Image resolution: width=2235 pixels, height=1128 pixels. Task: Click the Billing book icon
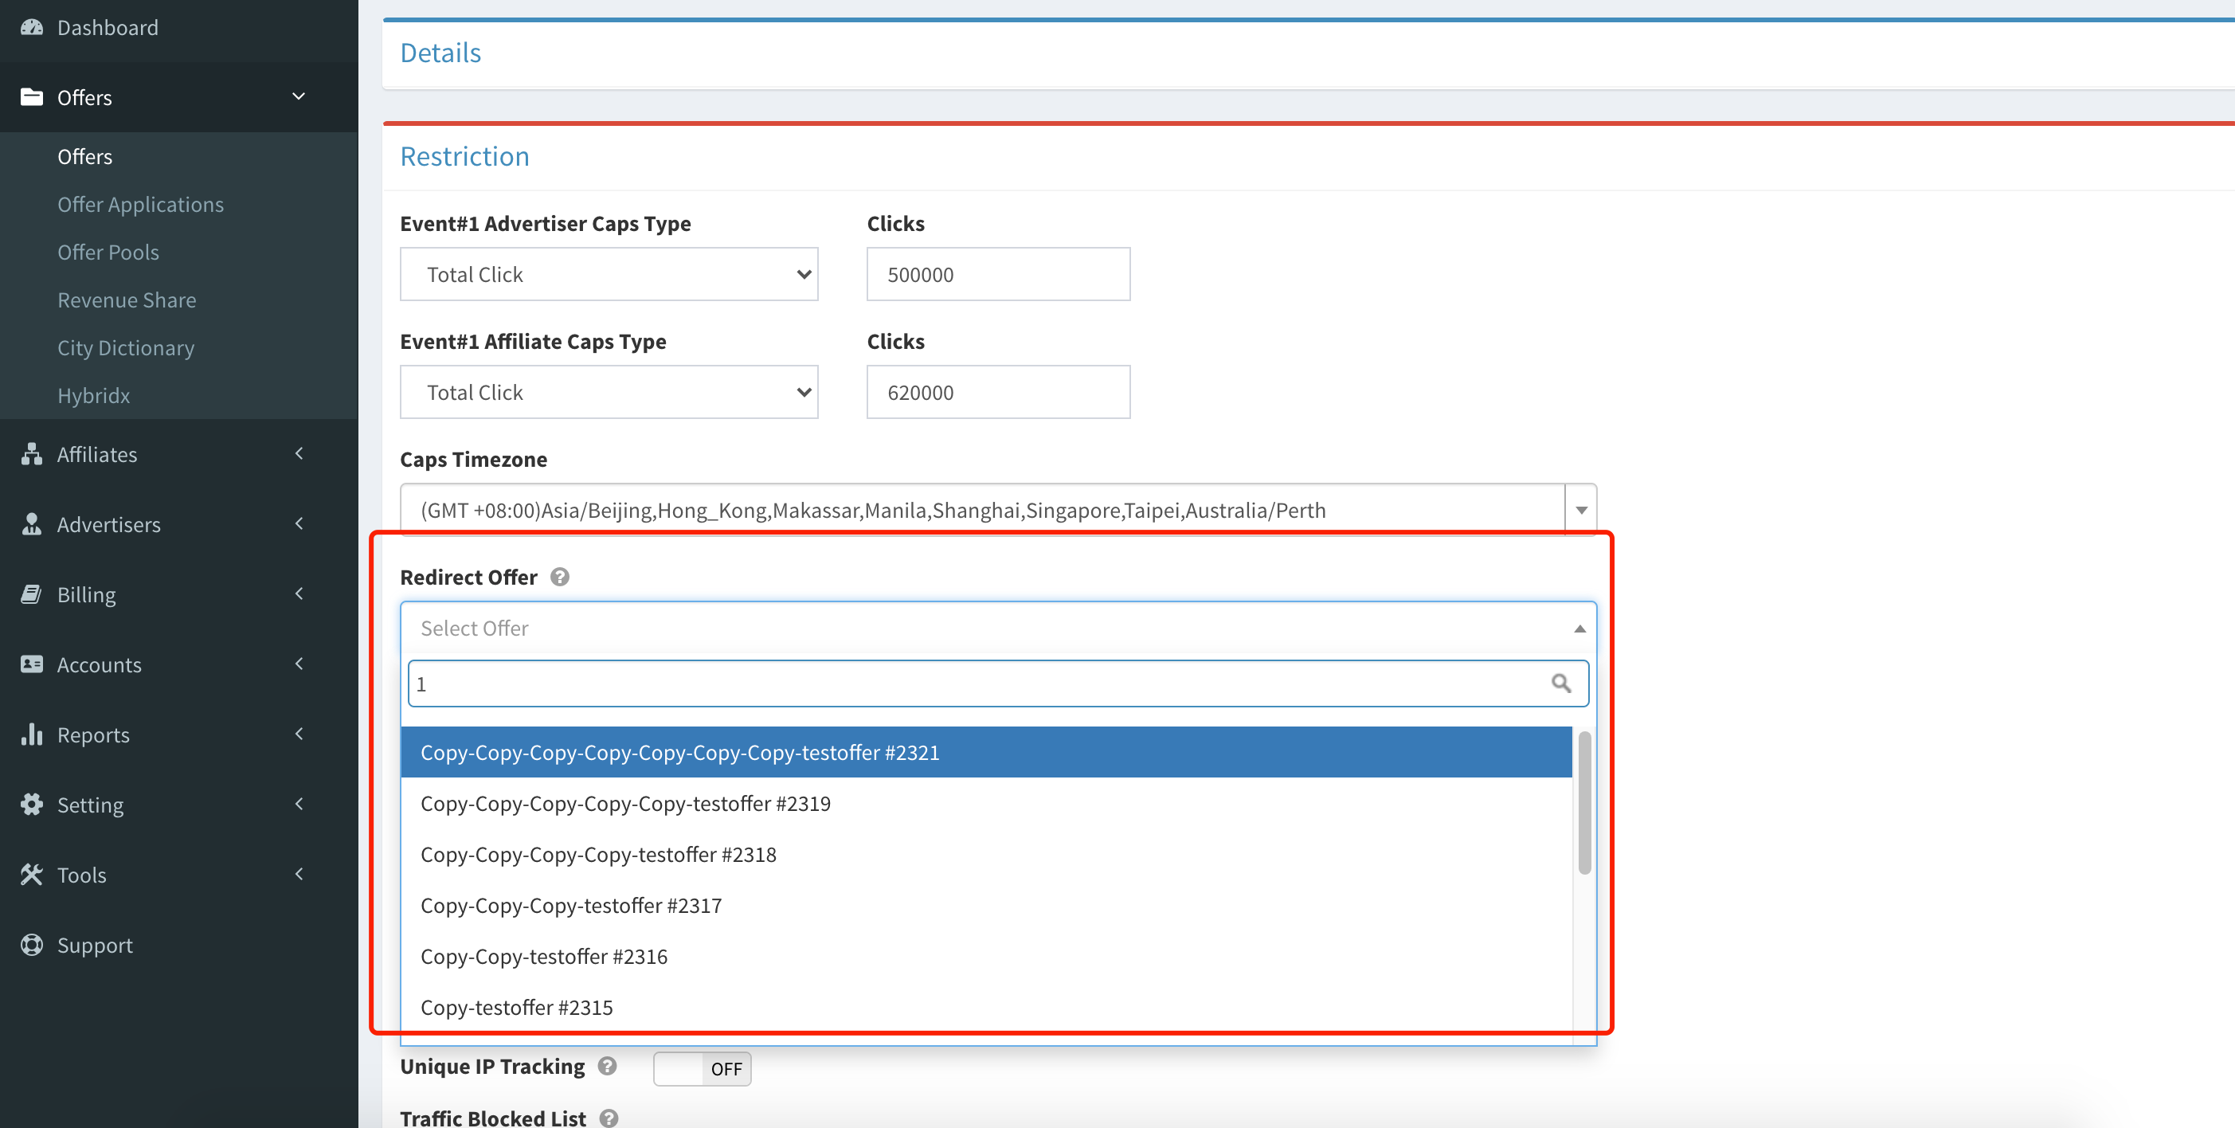click(32, 594)
